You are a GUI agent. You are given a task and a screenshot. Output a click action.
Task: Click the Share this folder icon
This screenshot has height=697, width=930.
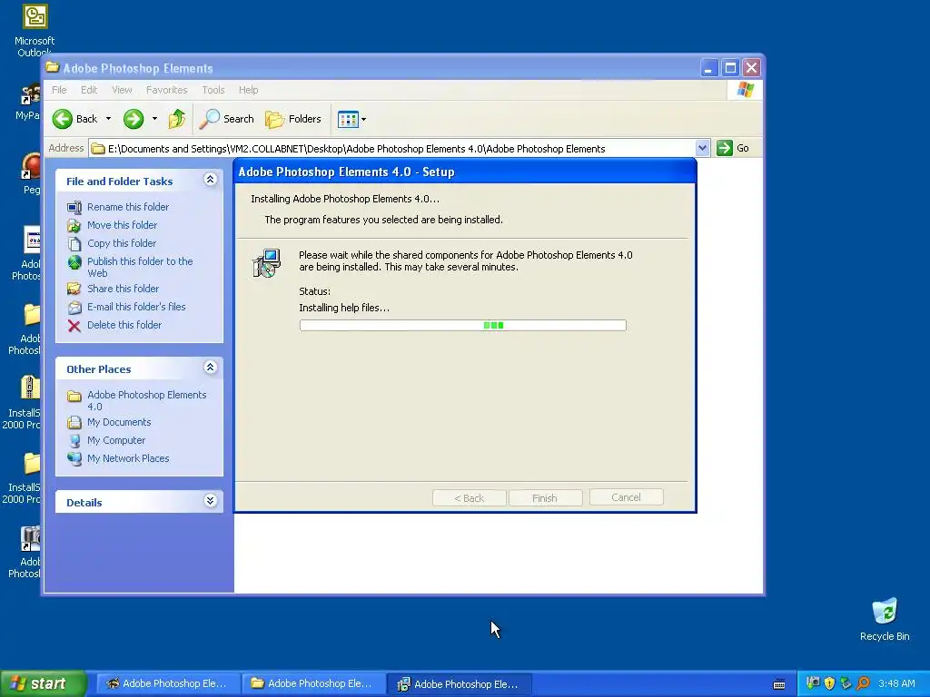74,290
